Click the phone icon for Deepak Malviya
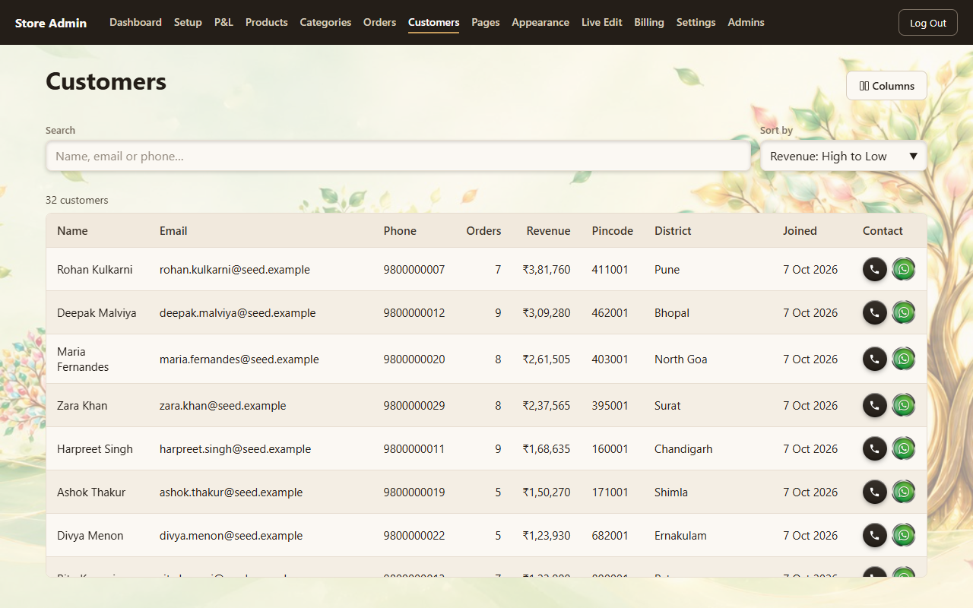Image resolution: width=973 pixels, height=608 pixels. coord(875,312)
